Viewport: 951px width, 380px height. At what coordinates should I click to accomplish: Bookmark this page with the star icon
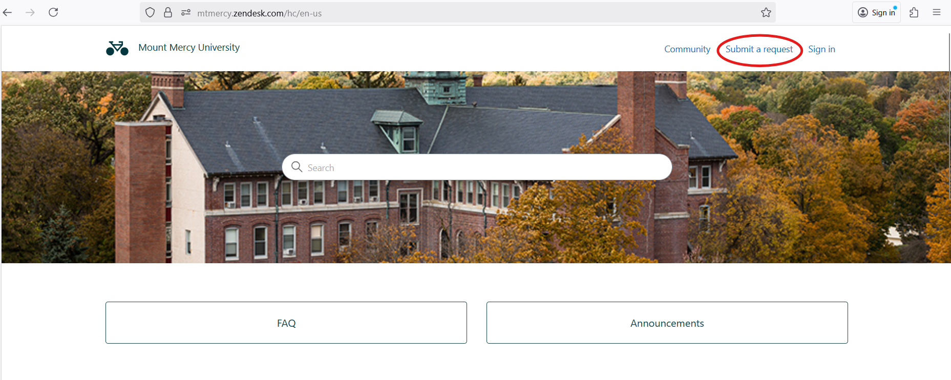tap(766, 12)
